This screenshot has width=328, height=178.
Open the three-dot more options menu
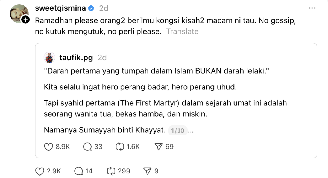click(x=312, y=8)
